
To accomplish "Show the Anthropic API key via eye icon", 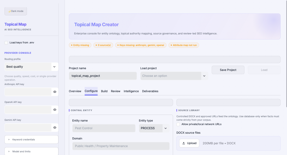I will pos(55,92).
